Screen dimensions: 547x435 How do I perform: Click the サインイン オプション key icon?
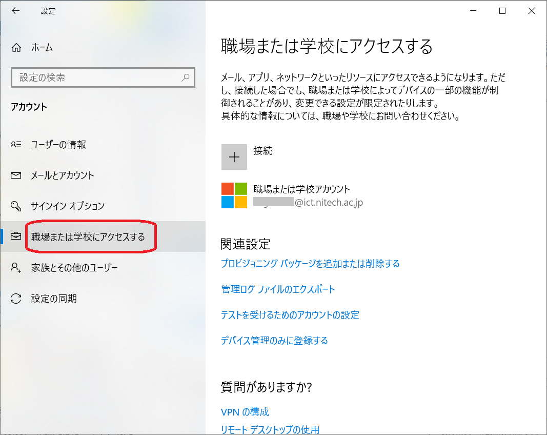15,206
